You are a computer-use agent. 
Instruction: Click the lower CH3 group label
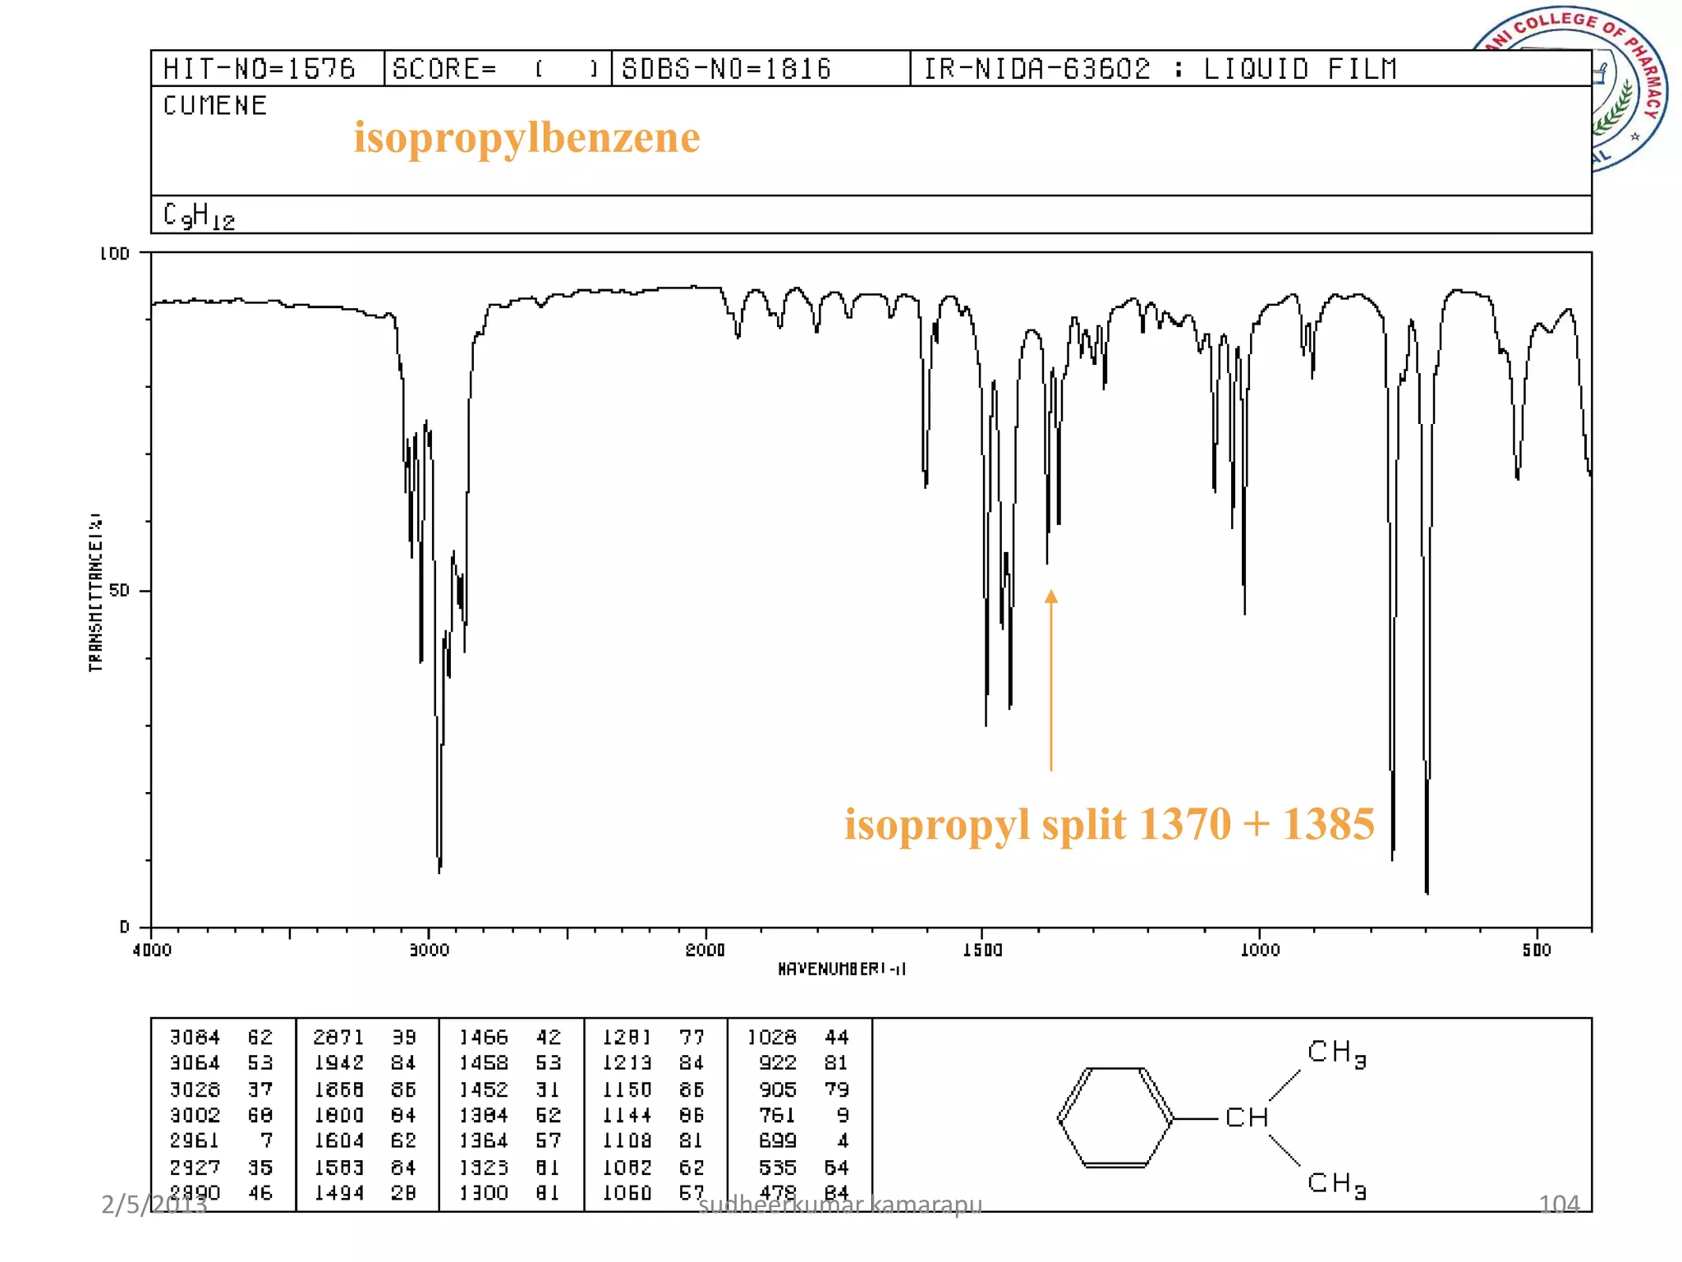click(1337, 1184)
